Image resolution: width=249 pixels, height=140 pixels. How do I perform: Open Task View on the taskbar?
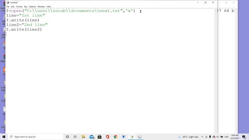(x=75, y=136)
